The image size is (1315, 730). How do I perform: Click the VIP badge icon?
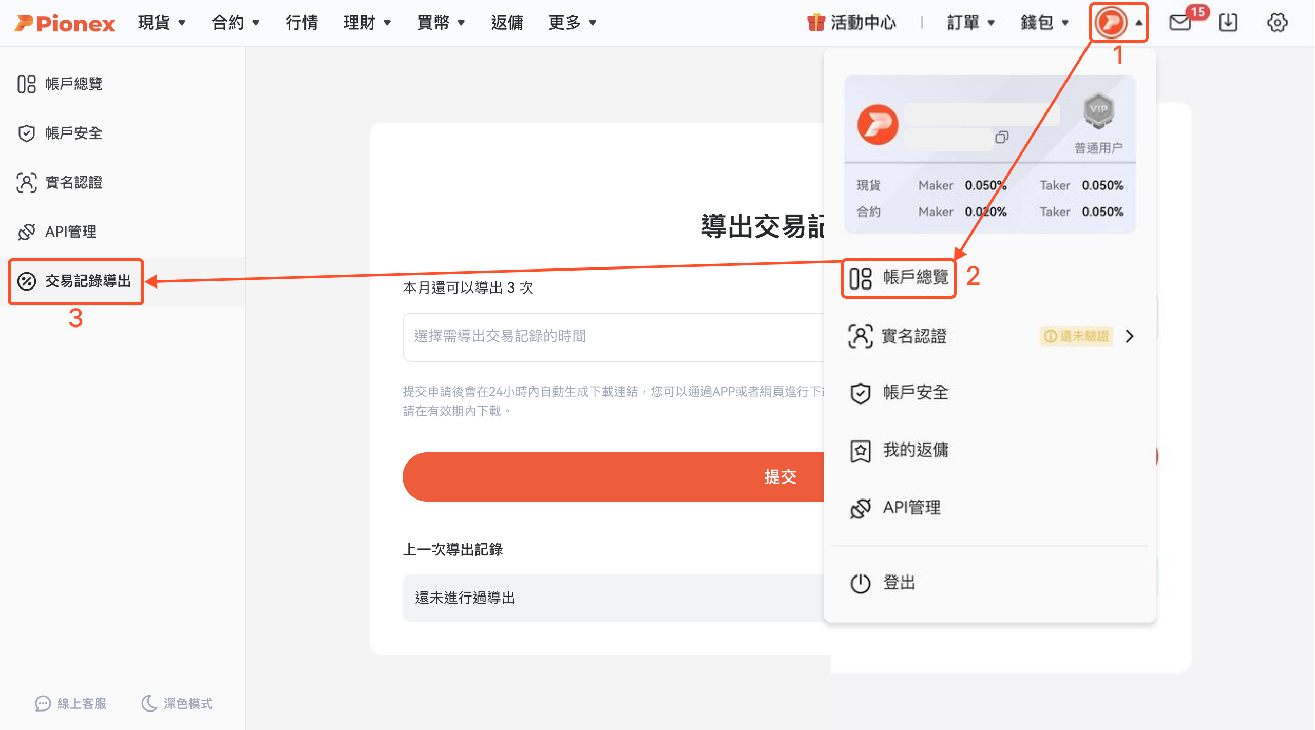[1098, 110]
